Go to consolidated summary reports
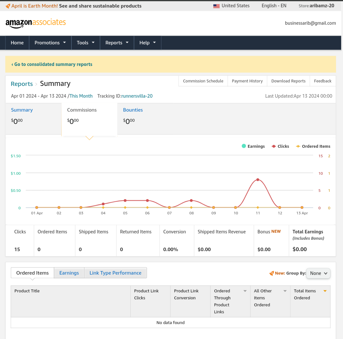The image size is (343, 339). coord(52,64)
